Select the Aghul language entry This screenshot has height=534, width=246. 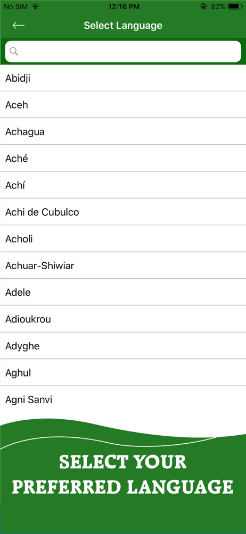pyautogui.click(x=123, y=373)
